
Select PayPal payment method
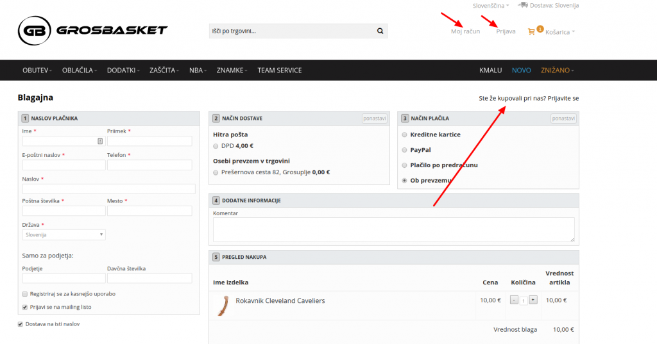[404, 150]
